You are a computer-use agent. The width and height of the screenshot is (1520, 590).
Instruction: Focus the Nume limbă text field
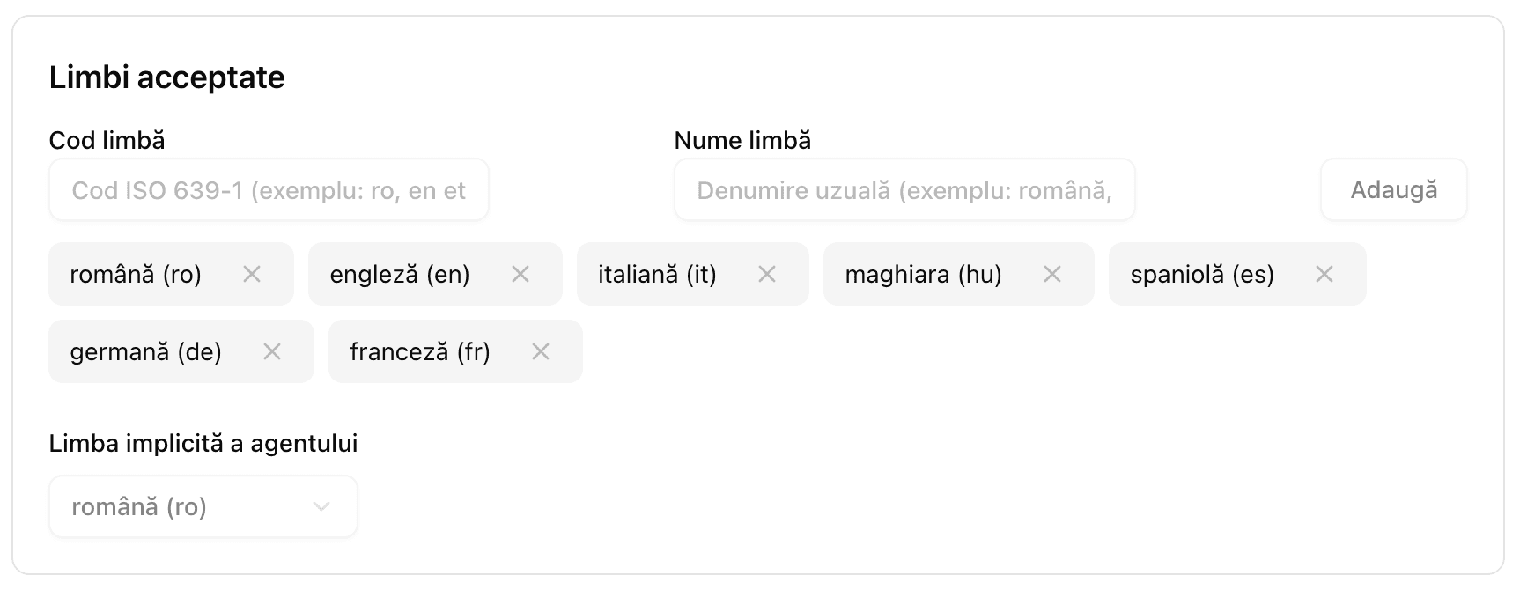point(904,189)
